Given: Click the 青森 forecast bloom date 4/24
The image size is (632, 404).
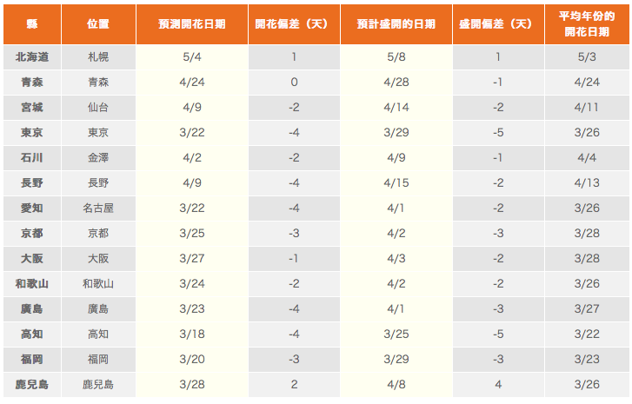Looking at the screenshot, I should click(191, 83).
